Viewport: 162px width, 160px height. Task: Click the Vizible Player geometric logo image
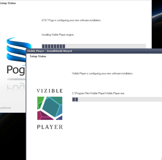(50, 108)
